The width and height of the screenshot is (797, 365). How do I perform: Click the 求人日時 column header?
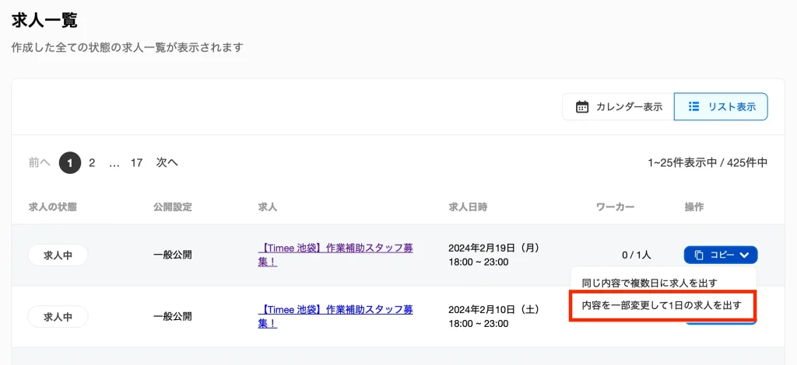click(x=468, y=207)
